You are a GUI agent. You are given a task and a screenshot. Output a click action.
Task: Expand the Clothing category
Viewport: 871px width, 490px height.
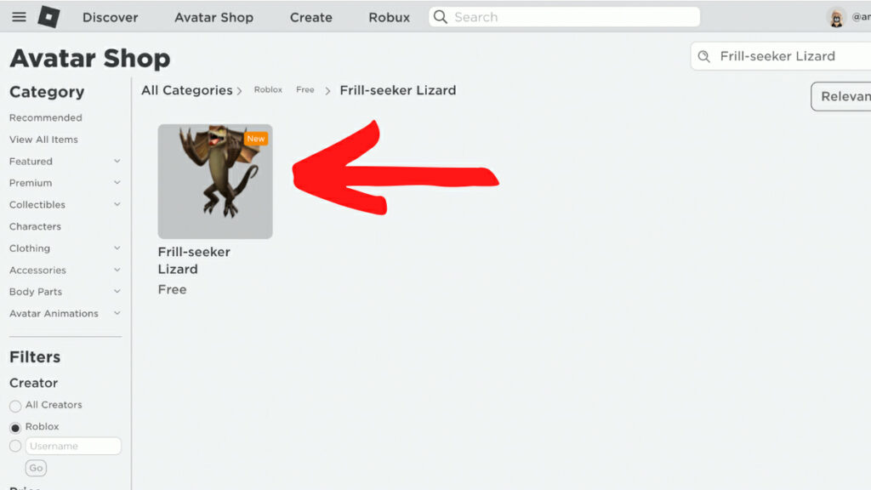point(117,248)
